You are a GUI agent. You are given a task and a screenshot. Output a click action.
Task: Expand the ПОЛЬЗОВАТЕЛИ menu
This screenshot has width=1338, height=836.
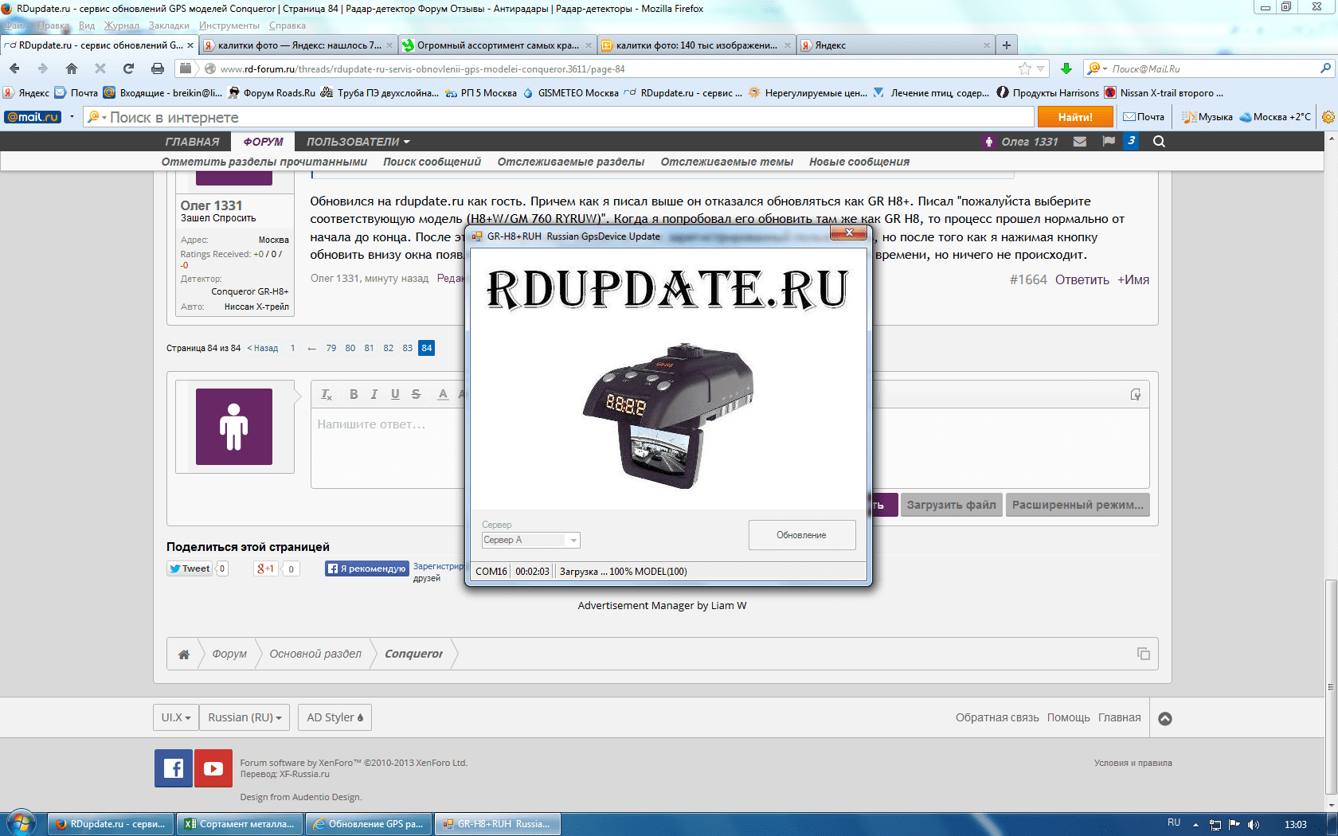pos(358,142)
